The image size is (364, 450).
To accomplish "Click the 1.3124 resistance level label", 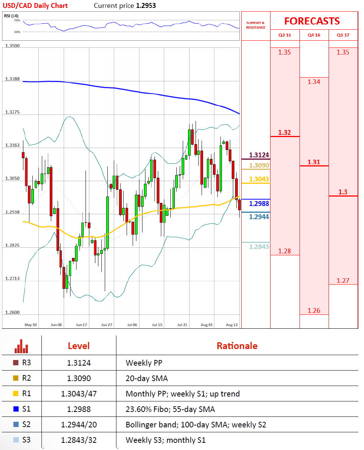I will click(259, 155).
